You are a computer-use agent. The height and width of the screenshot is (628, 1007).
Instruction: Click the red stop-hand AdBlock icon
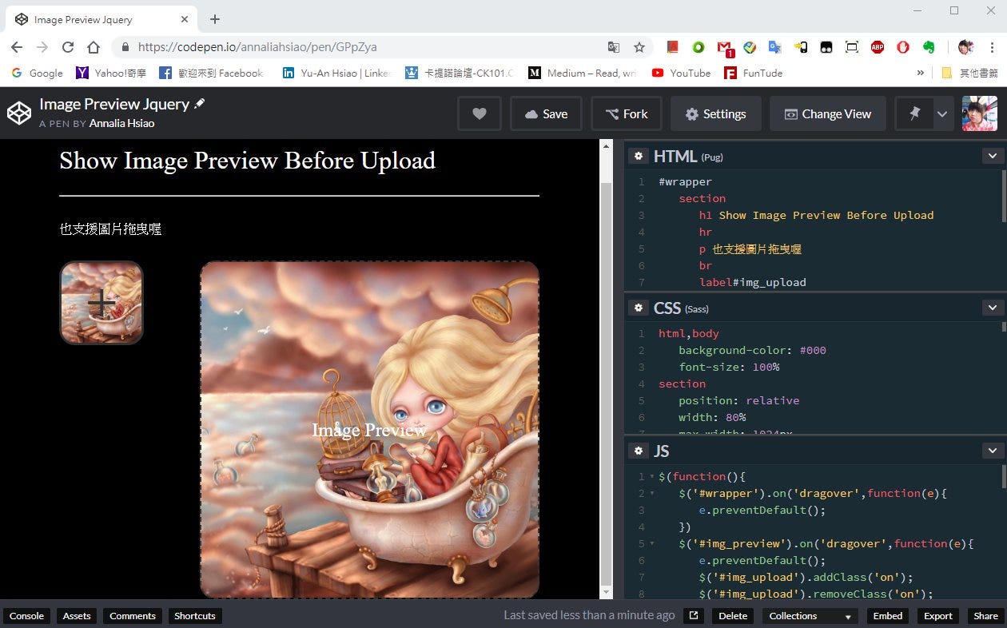tap(902, 47)
